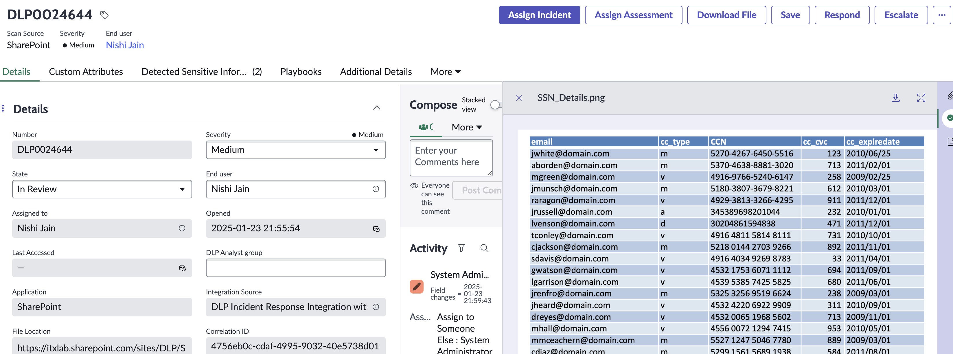Click the Activity heading
953x354 pixels.
point(428,248)
